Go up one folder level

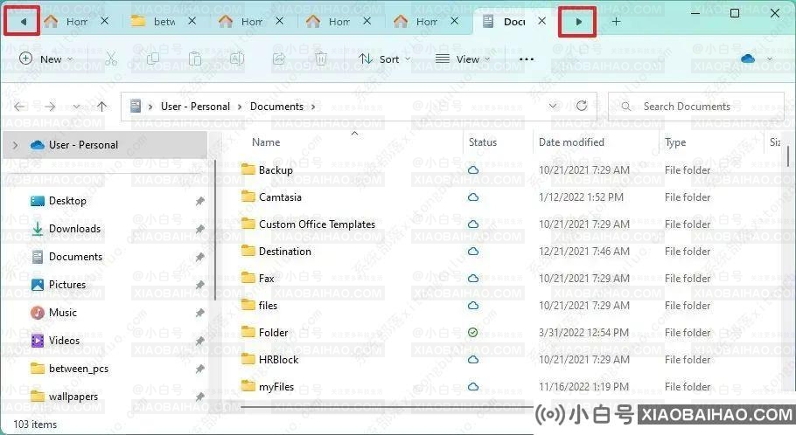(102, 107)
